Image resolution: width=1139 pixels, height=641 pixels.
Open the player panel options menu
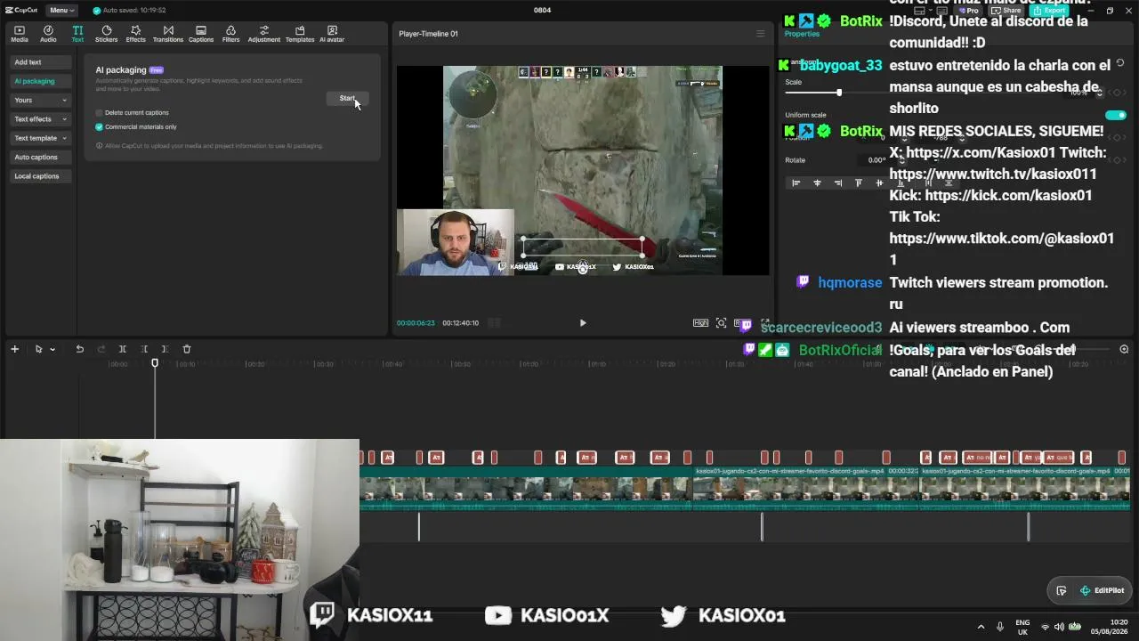point(760,34)
